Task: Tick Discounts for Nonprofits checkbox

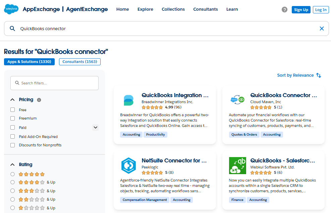Action: click(13, 145)
